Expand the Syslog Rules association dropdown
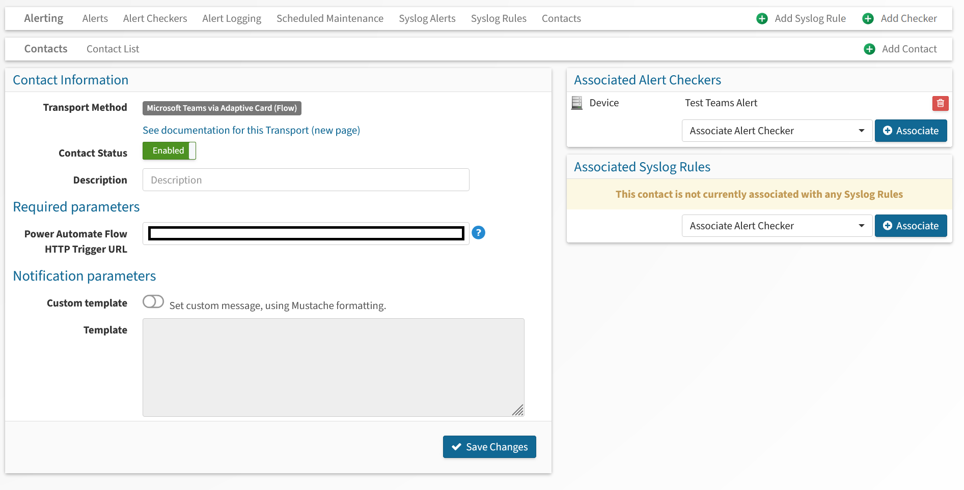 pos(777,226)
